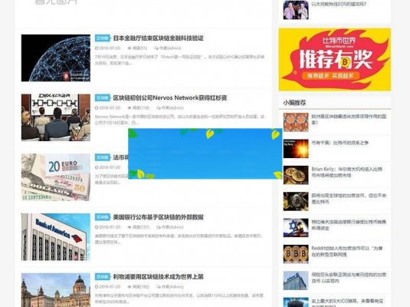Open the two men photo sidebar thumbnail
Screen dimensions: 410x307
coord(296,10)
